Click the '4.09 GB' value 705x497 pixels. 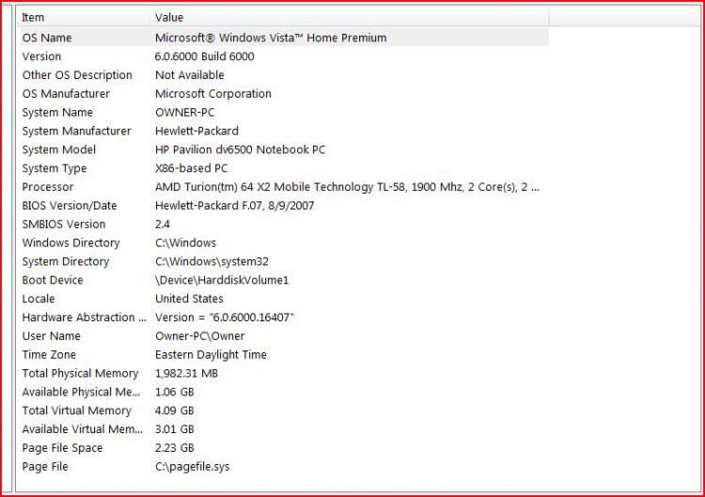(175, 411)
